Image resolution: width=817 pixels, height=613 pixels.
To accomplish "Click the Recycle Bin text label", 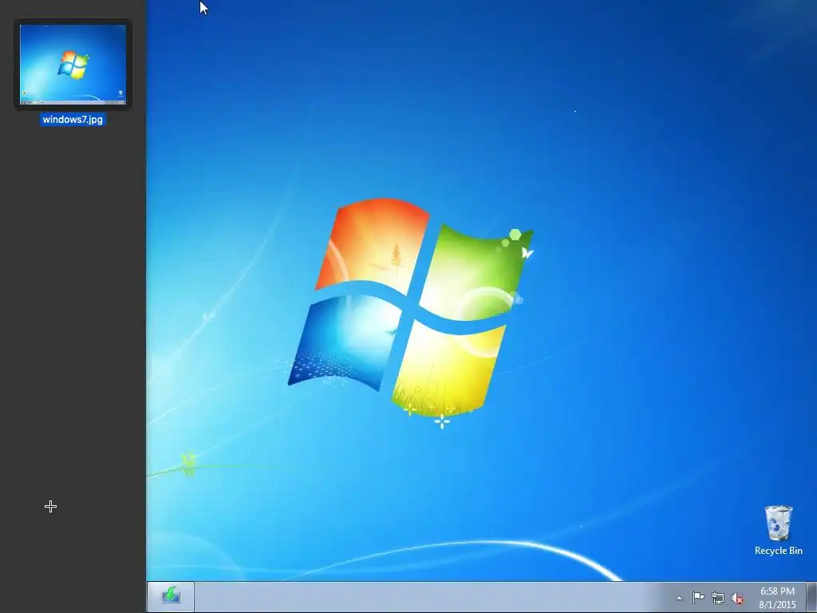I will click(779, 551).
